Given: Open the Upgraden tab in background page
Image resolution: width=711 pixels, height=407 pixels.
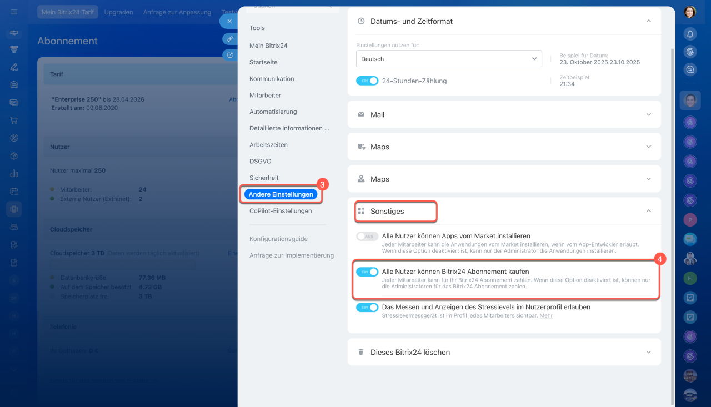Looking at the screenshot, I should (x=118, y=12).
